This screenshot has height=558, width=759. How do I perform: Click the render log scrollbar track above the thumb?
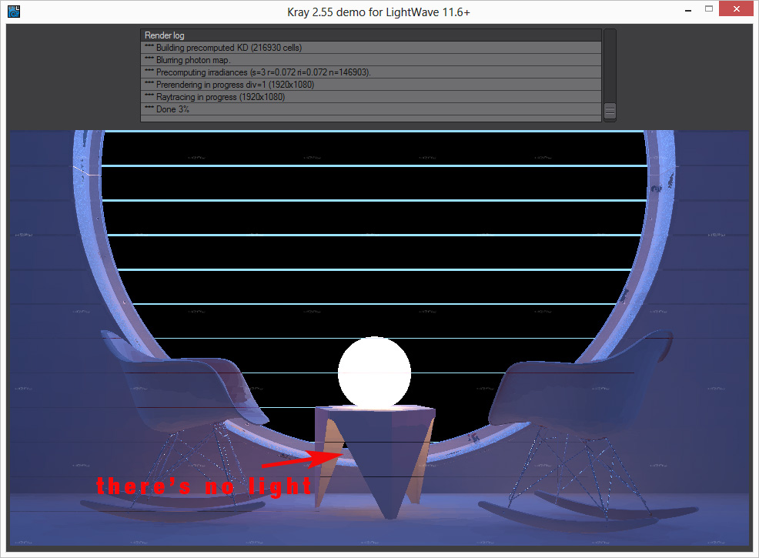pyautogui.click(x=610, y=65)
